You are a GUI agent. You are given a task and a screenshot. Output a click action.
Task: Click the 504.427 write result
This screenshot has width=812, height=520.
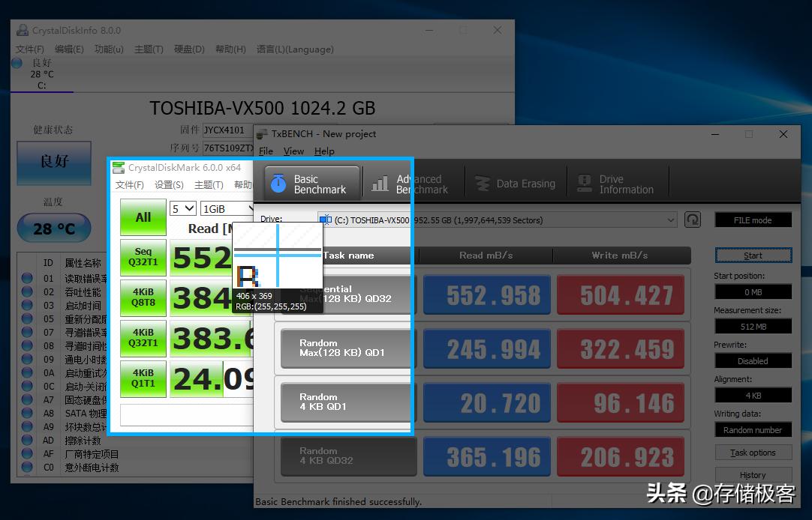pos(621,294)
